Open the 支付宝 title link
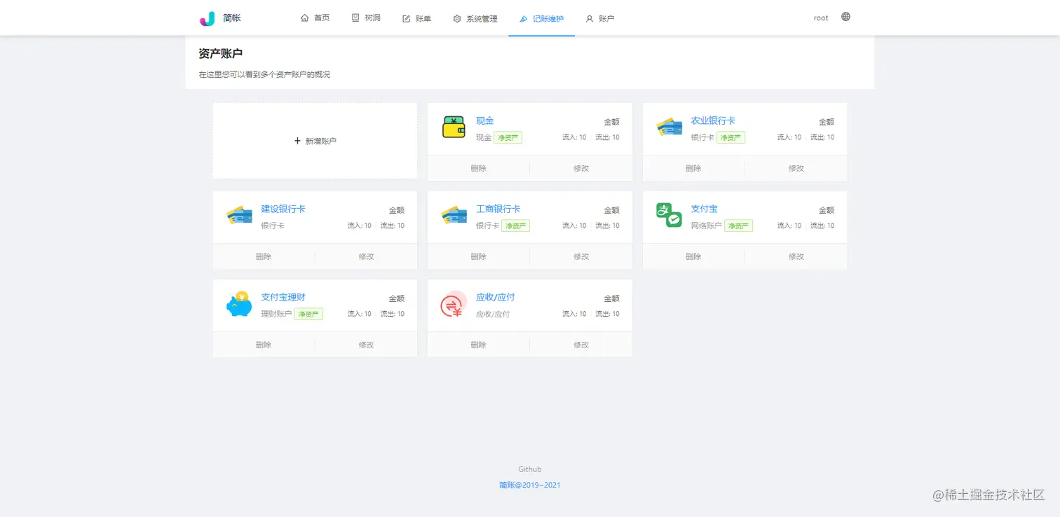This screenshot has width=1060, height=517. 704,209
